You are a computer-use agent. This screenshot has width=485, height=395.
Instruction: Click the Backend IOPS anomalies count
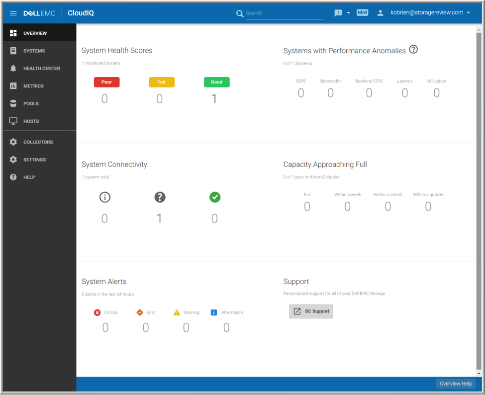coord(369,93)
